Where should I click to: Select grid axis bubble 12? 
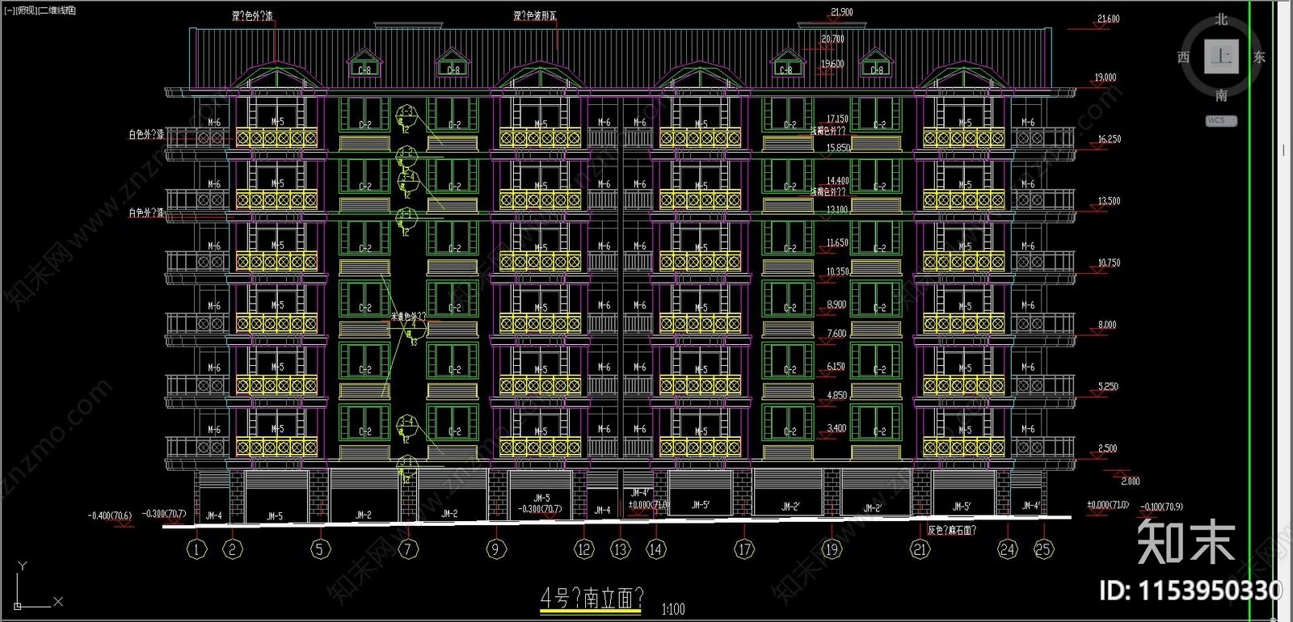click(x=584, y=549)
